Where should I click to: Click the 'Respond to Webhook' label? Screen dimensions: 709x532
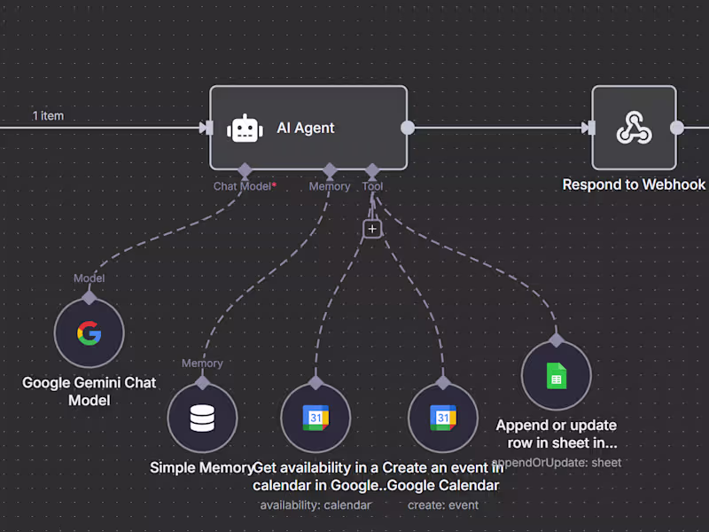tap(634, 184)
